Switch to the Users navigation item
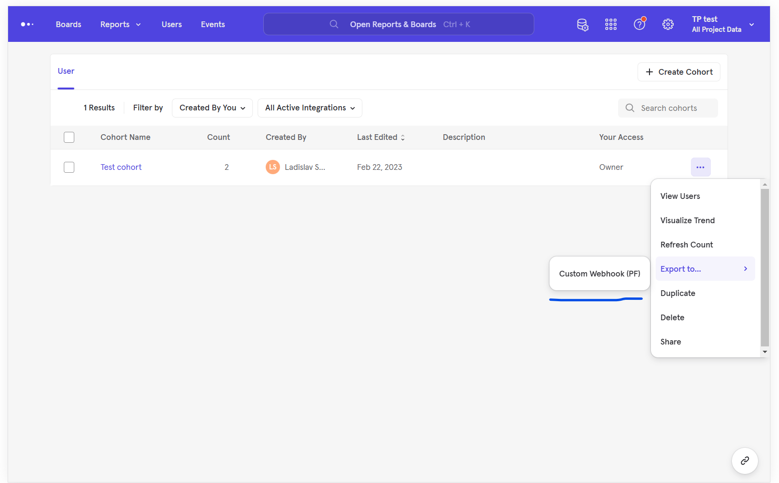Viewport: 779px width, 483px height. 171,24
